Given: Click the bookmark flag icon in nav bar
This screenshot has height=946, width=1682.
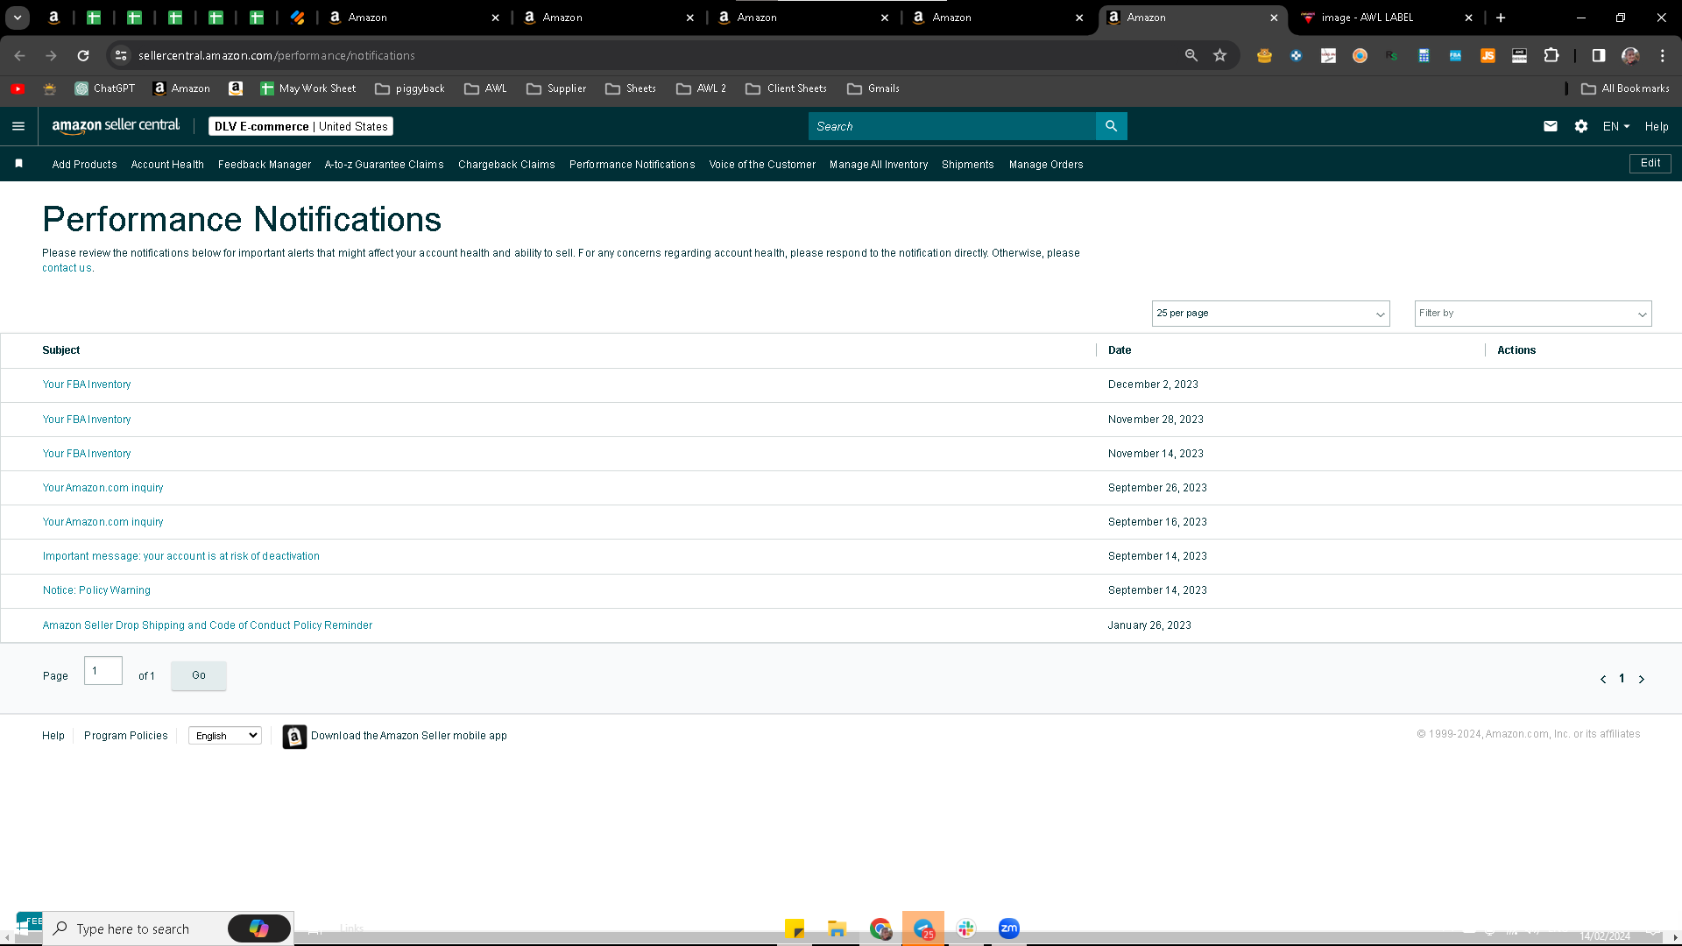Looking at the screenshot, I should click(x=19, y=164).
